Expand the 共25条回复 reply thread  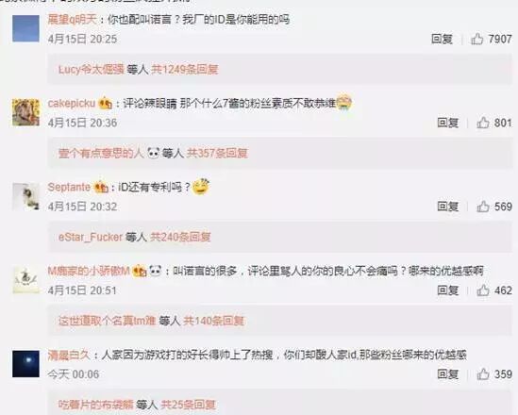[x=188, y=405]
